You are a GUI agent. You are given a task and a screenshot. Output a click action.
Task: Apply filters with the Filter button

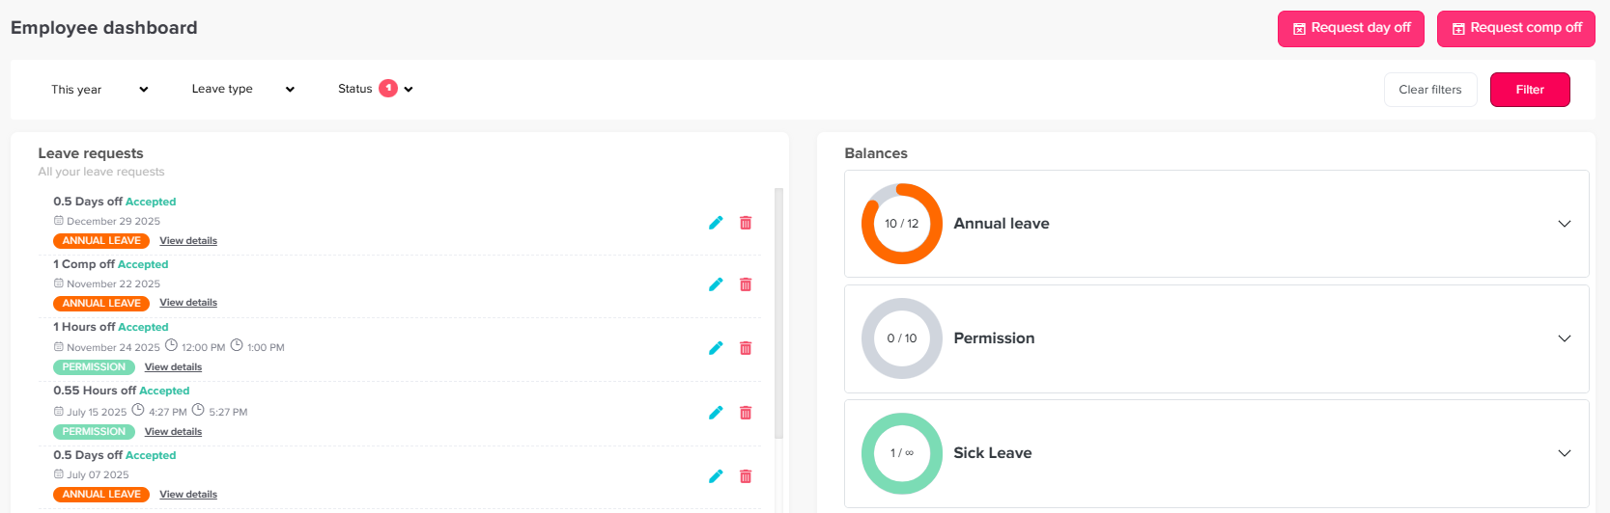click(1529, 90)
